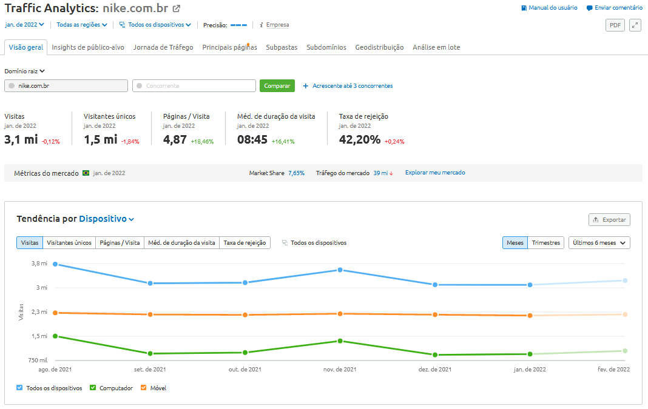Click the user manual book icon
Screen dimensions: 648x409
click(524, 8)
